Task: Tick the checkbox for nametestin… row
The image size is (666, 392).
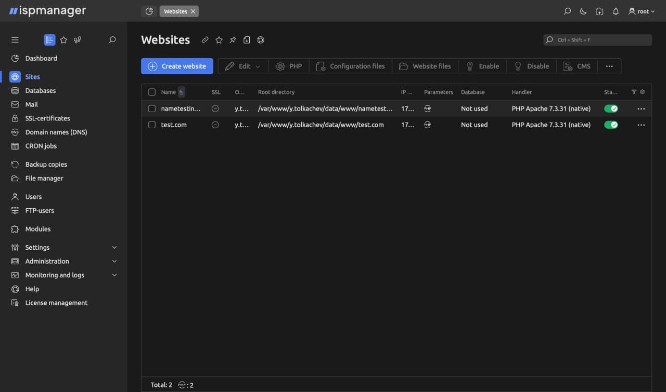Action: [x=152, y=109]
